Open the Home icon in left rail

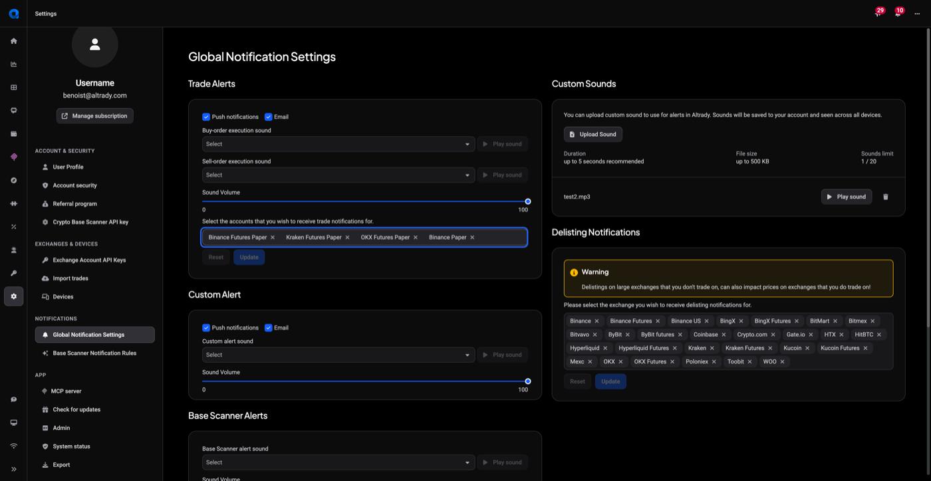coord(13,41)
